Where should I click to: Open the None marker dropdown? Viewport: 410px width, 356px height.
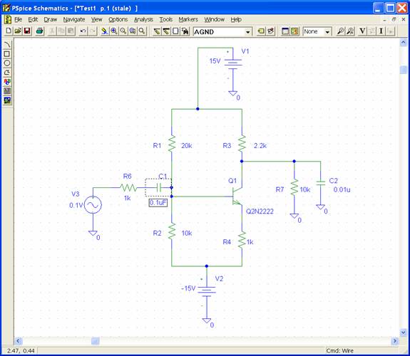coord(327,32)
